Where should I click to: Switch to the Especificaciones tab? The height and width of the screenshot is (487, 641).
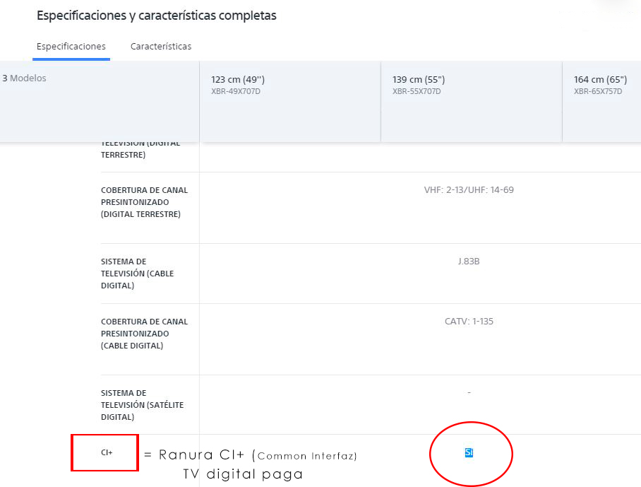tap(71, 47)
